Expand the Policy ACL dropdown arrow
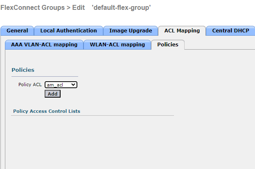Viewport: 255px width, 169px height. 74,84
